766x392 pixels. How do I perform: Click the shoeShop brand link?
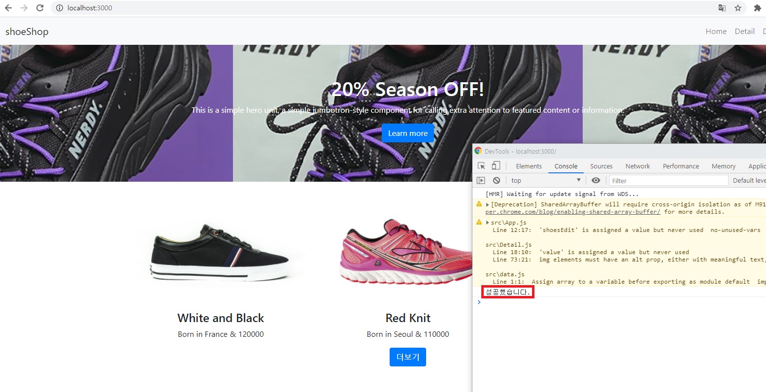(x=27, y=32)
